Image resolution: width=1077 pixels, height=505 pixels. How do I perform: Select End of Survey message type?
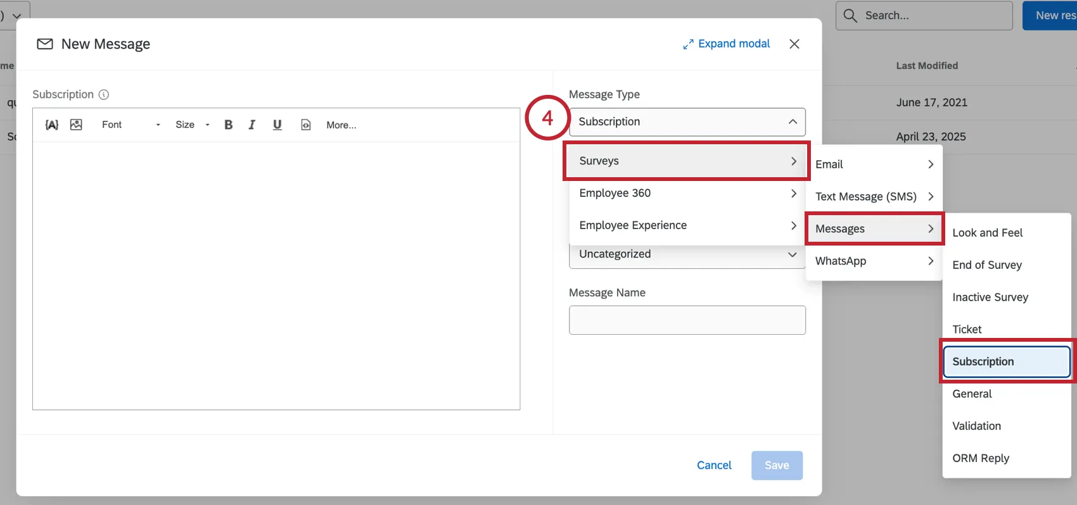(x=986, y=265)
